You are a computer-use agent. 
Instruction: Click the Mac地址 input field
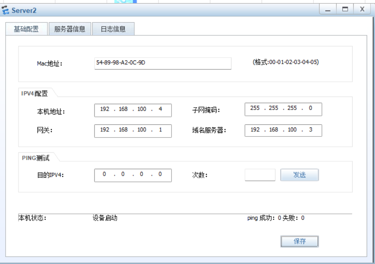click(163, 63)
